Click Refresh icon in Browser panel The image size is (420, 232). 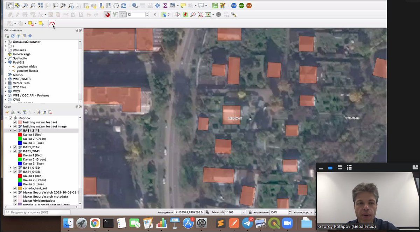point(13,36)
